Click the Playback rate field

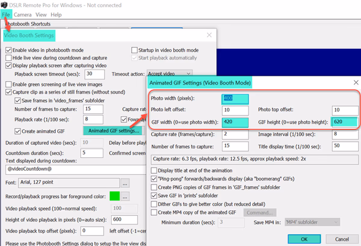point(93,119)
